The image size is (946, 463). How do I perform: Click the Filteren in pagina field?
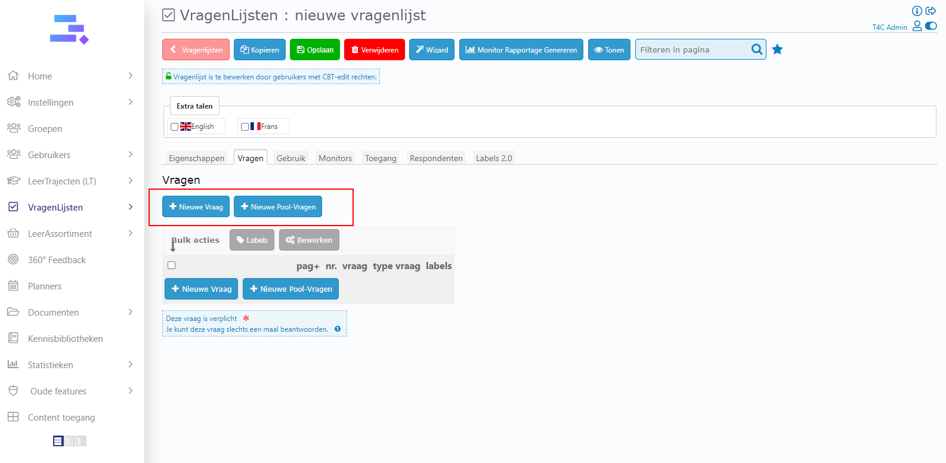click(692, 50)
